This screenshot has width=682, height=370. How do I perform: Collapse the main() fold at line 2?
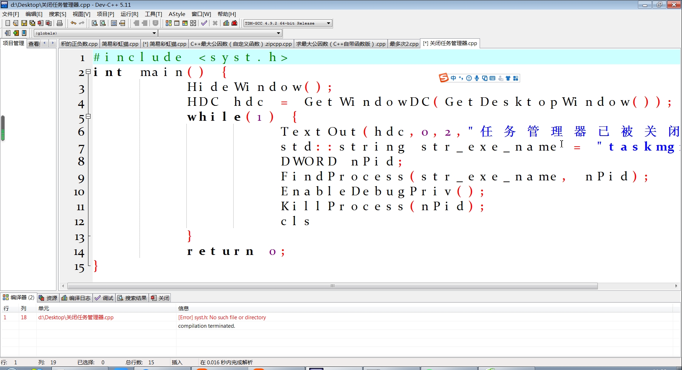click(x=88, y=72)
